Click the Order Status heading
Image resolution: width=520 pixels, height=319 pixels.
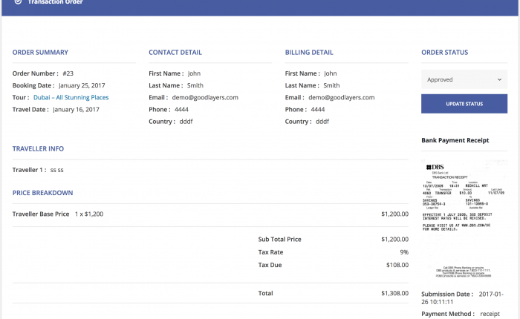pyautogui.click(x=445, y=53)
